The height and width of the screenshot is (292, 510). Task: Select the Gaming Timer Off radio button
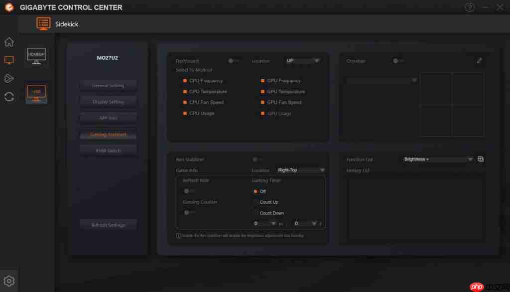255,191
